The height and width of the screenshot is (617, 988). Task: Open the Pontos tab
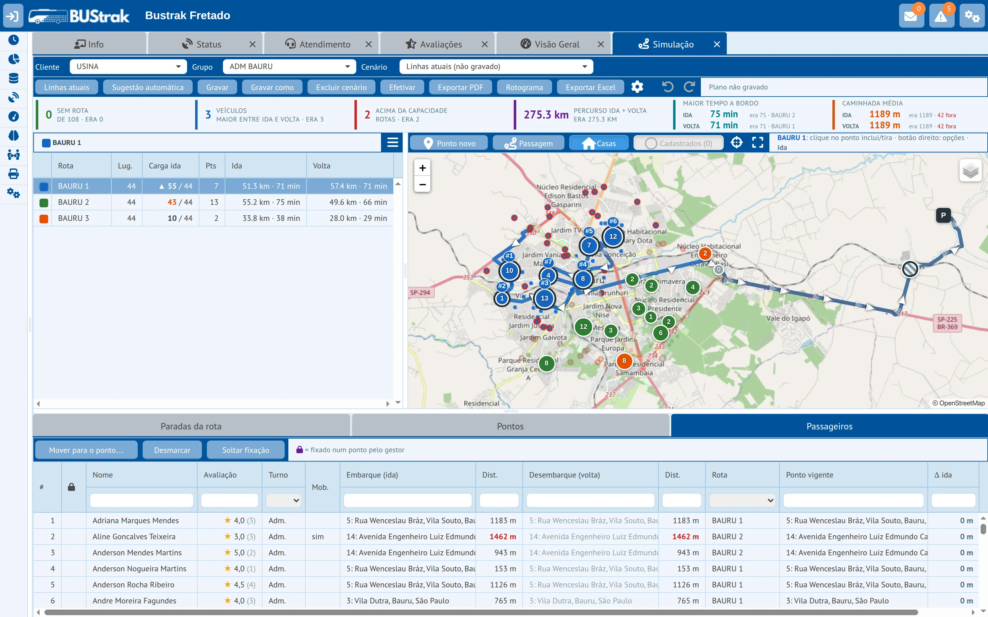(x=510, y=426)
